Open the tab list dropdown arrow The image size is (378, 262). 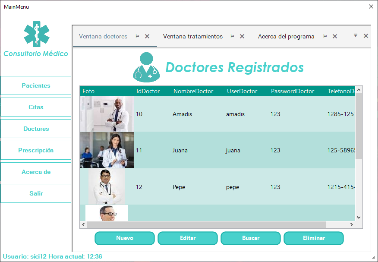point(355,36)
